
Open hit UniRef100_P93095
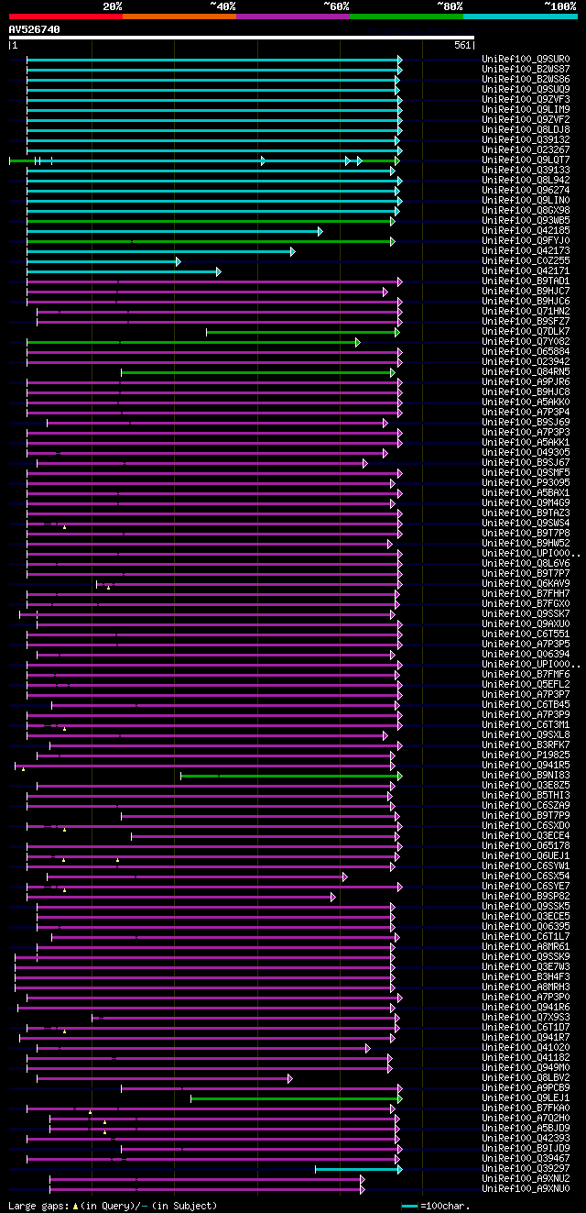(526, 483)
